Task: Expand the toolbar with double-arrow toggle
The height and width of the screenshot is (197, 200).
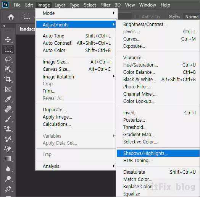Action: (x=4, y=26)
